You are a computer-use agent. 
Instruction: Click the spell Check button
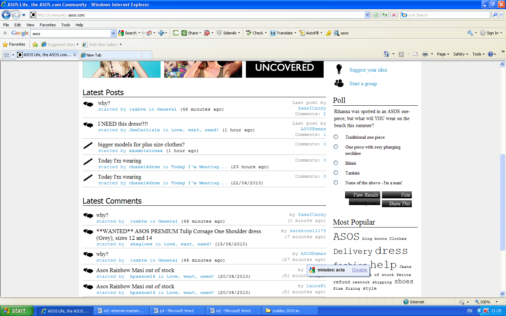pyautogui.click(x=255, y=33)
